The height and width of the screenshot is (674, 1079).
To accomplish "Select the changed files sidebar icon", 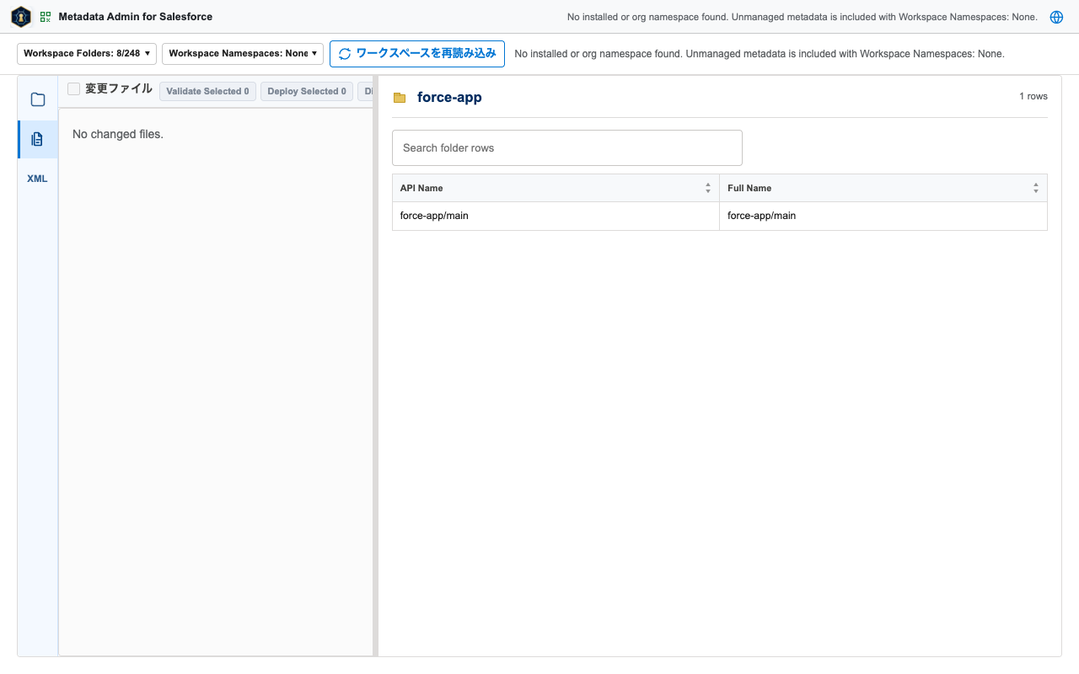I will tap(38, 139).
